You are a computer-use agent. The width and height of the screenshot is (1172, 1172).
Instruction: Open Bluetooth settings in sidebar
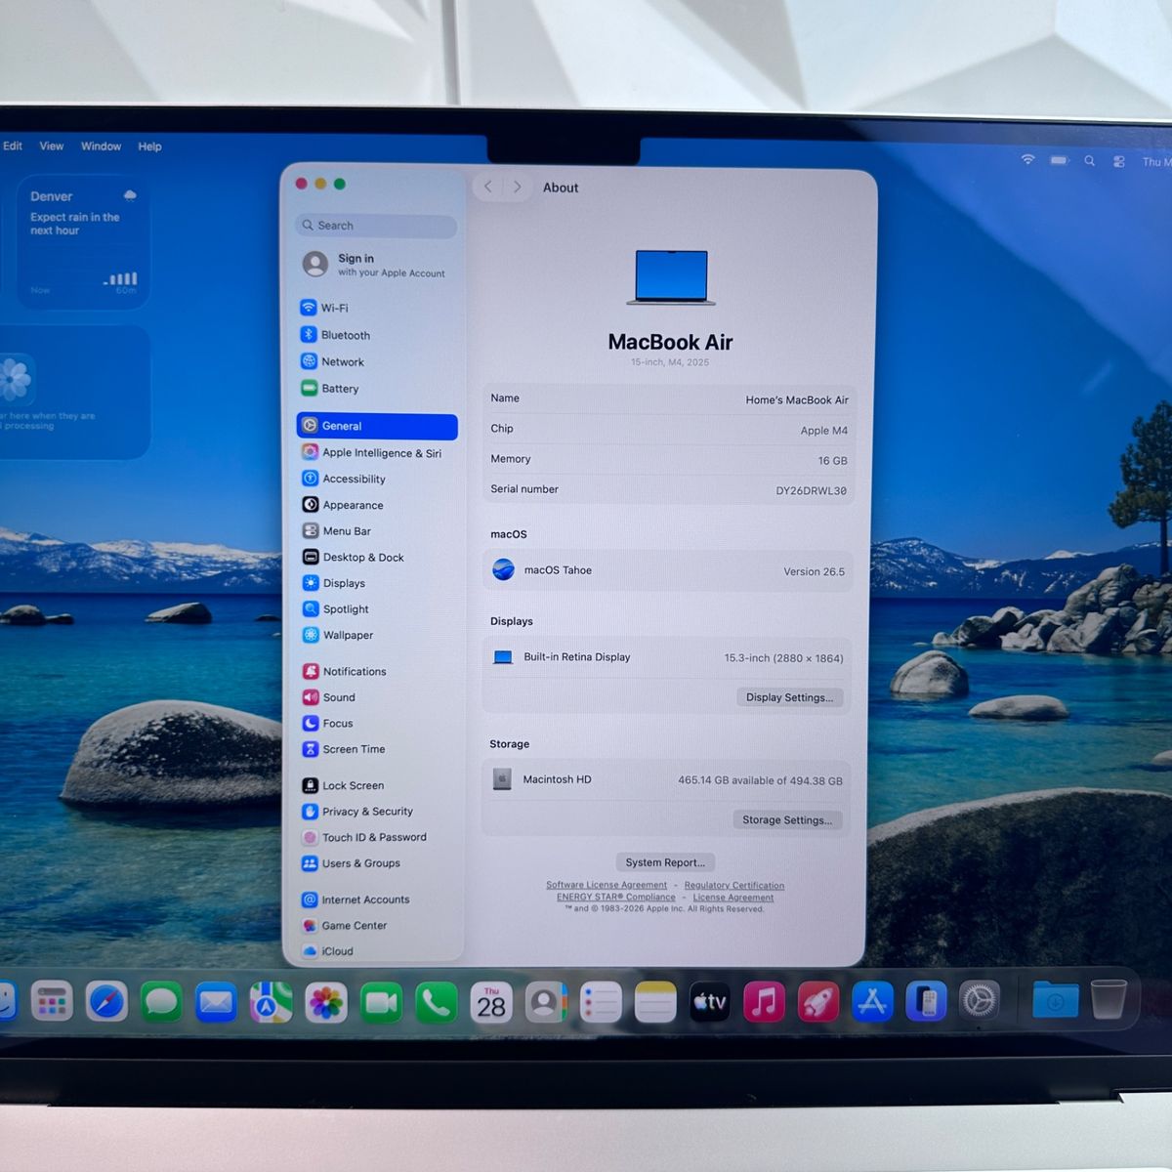tap(377, 335)
